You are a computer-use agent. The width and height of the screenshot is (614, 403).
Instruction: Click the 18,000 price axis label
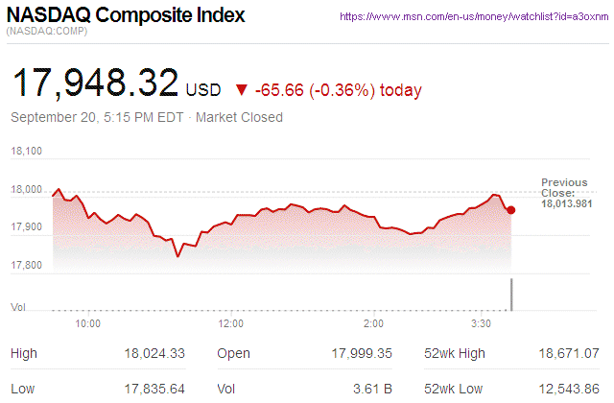tap(29, 189)
